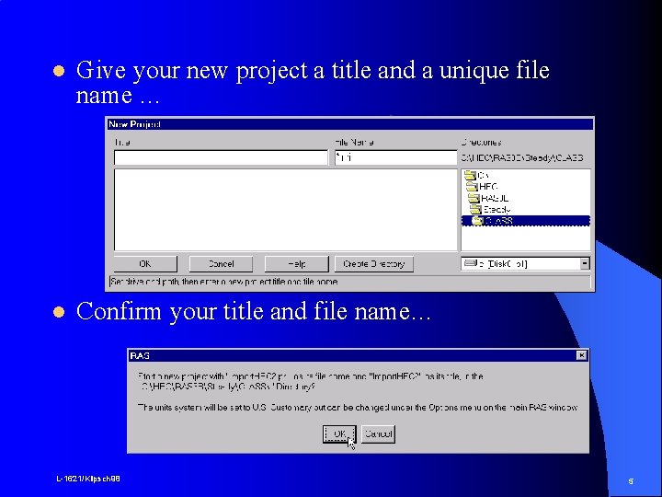662x497 pixels.
Task: Confirm with OK in the RAS dialog
Action: [x=339, y=434]
